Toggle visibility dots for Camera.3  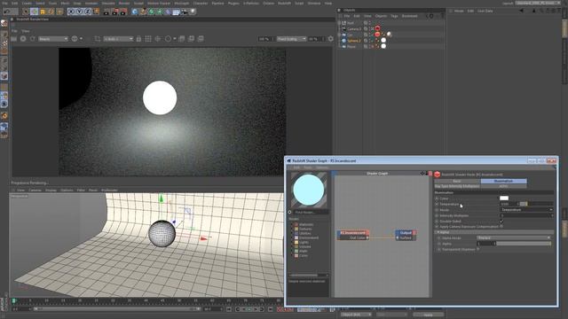(370, 28)
